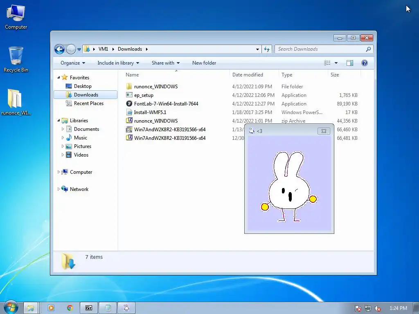Open the Share with menu
The height and width of the screenshot is (314, 419).
pos(165,63)
